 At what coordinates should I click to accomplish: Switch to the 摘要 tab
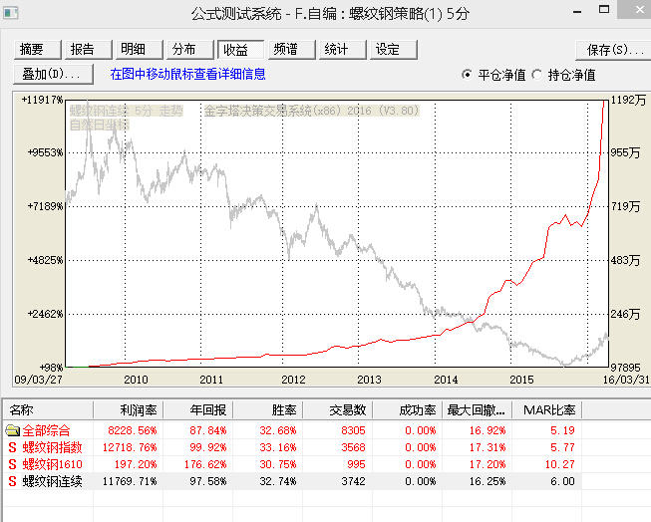pos(38,50)
